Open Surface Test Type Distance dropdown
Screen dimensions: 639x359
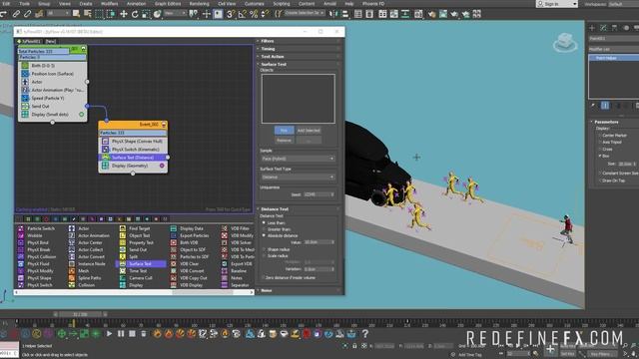pos(298,178)
